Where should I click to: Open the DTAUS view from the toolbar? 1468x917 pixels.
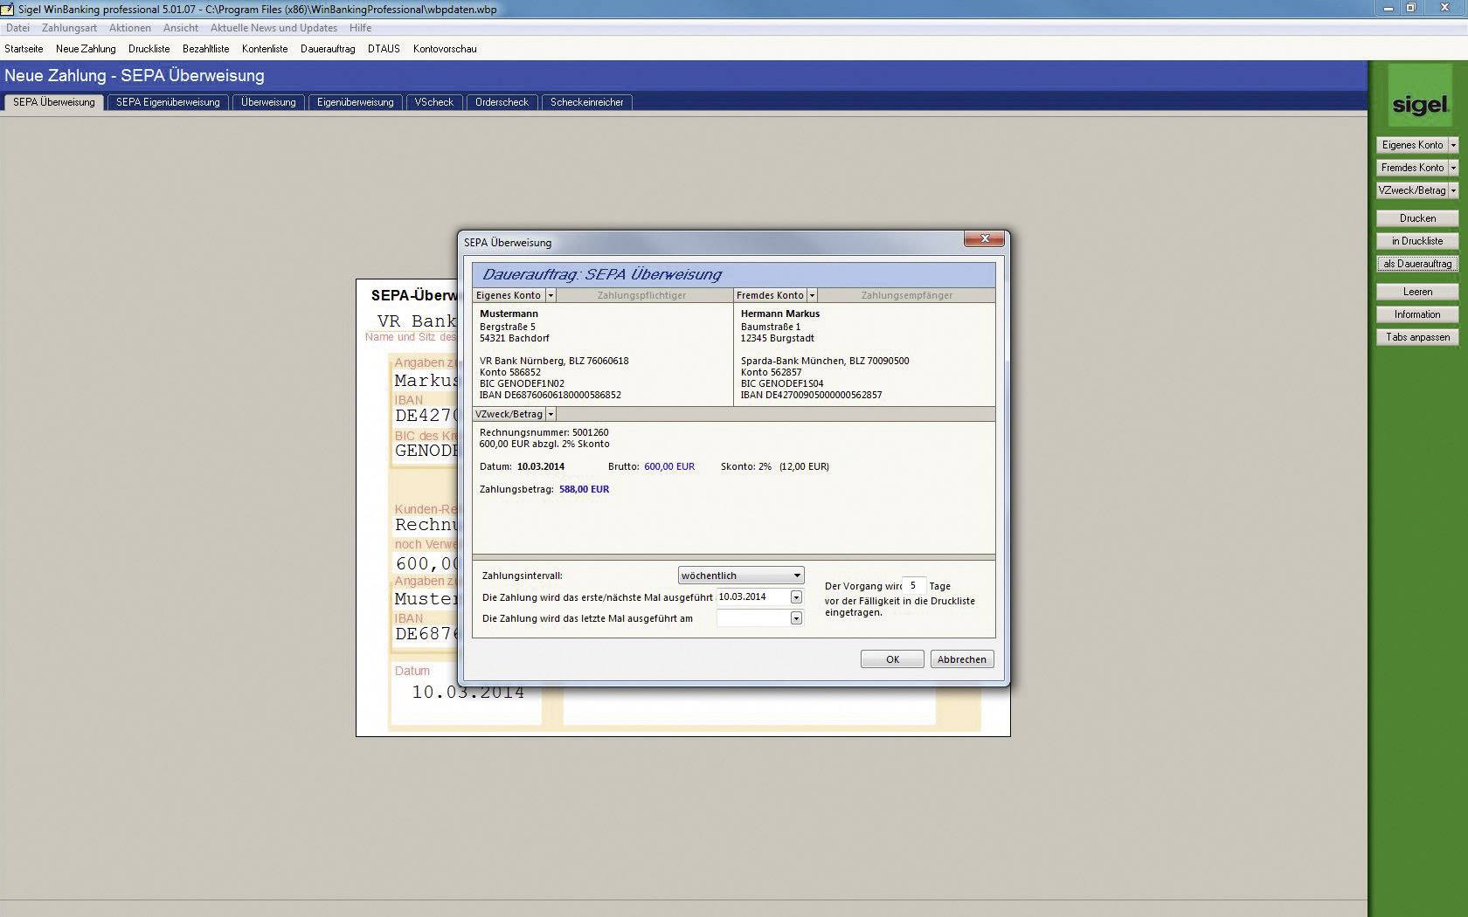coord(382,49)
